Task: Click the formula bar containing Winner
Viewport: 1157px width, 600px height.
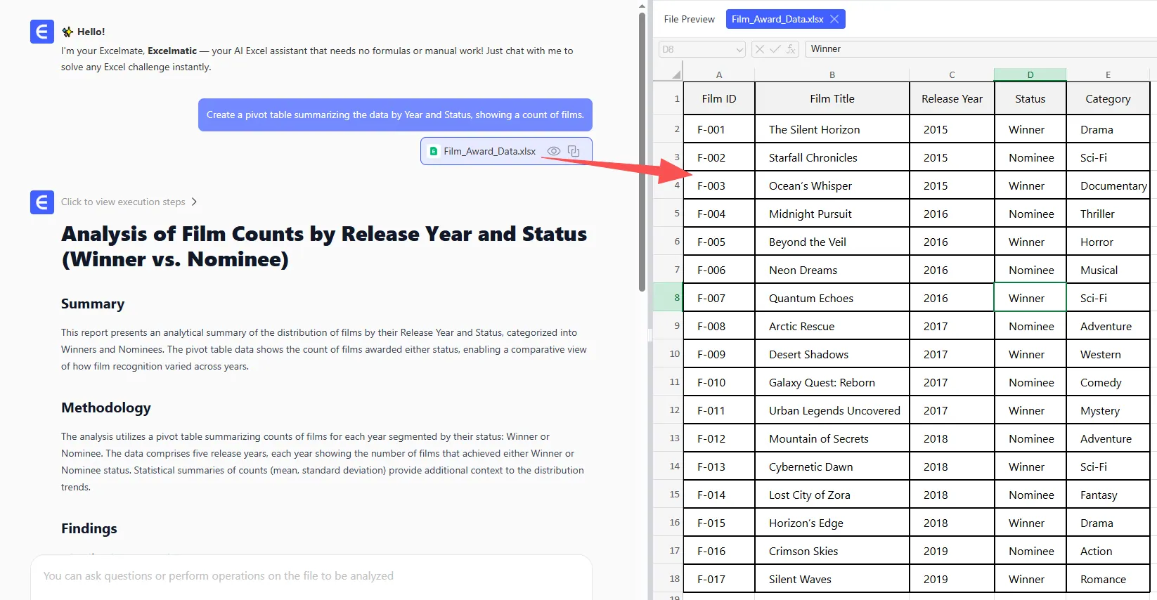Action: point(977,49)
